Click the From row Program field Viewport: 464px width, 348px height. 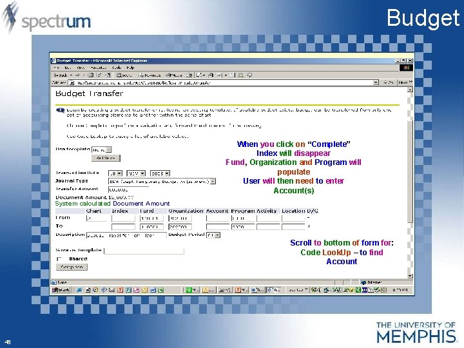tap(243, 218)
